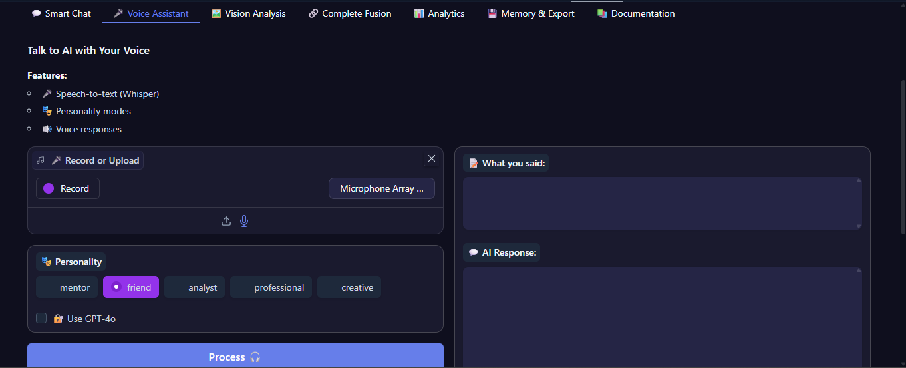The height and width of the screenshot is (368, 906).
Task: Click the Voice responses feature text
Action: (x=88, y=129)
